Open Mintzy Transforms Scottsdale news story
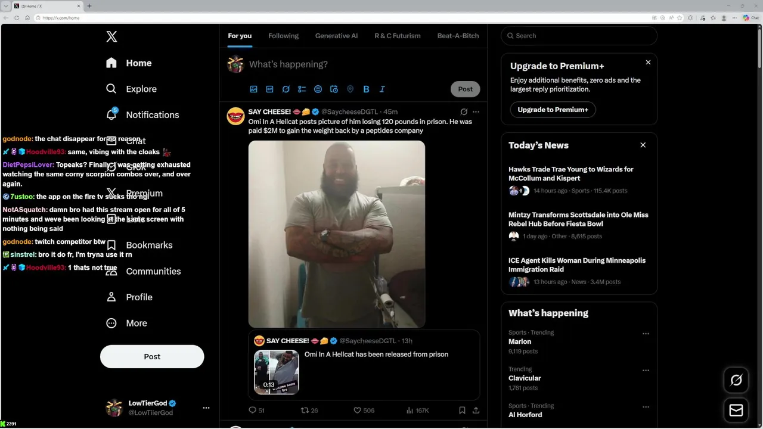This screenshot has width=763, height=429. click(x=579, y=225)
